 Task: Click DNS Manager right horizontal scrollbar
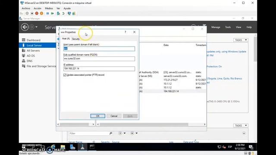[144, 124]
